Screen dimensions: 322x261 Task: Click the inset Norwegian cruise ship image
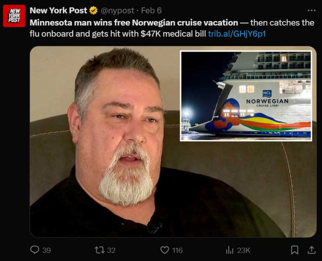coord(246,96)
